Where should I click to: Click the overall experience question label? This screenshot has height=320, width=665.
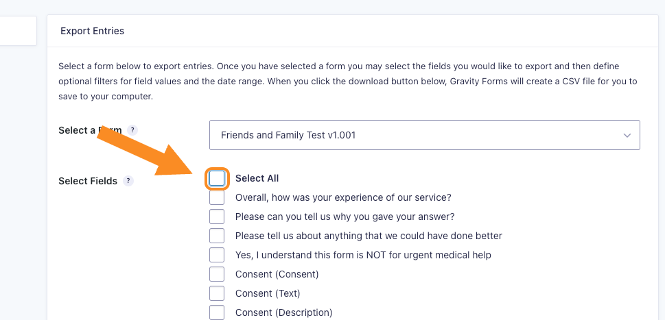point(343,197)
